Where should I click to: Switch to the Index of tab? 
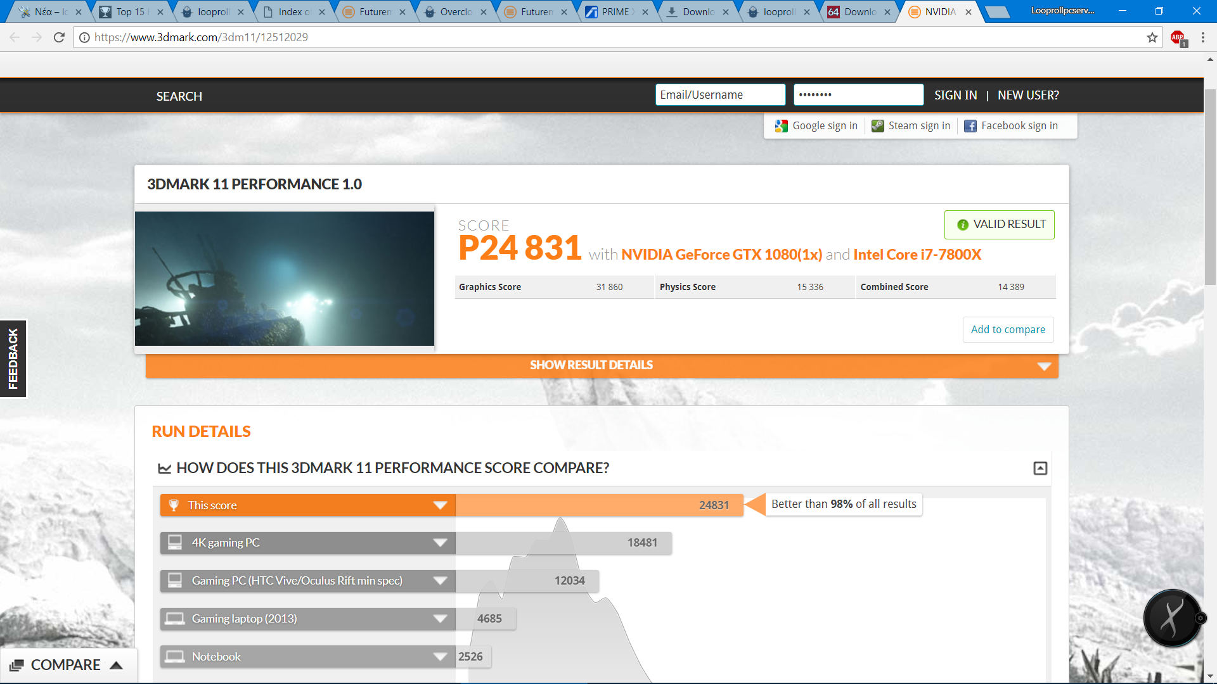click(x=293, y=11)
